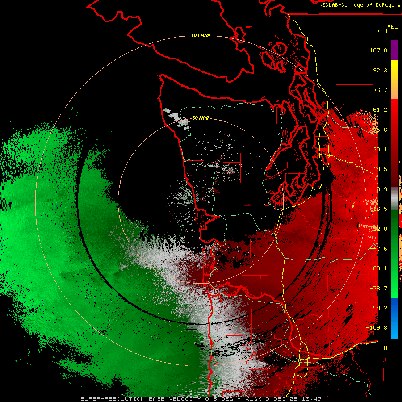The height and width of the screenshot is (402, 402).
Task: Click the [KT] units label
Action: click(381, 31)
